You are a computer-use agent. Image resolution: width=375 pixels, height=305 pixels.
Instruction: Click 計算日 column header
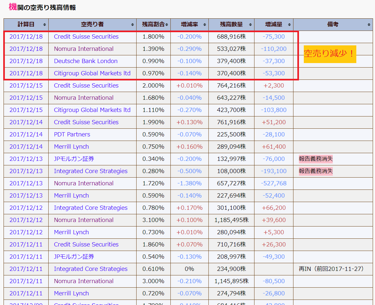pos(26,24)
